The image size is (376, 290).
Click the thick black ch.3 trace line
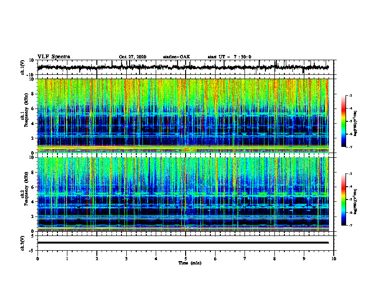tap(183, 243)
